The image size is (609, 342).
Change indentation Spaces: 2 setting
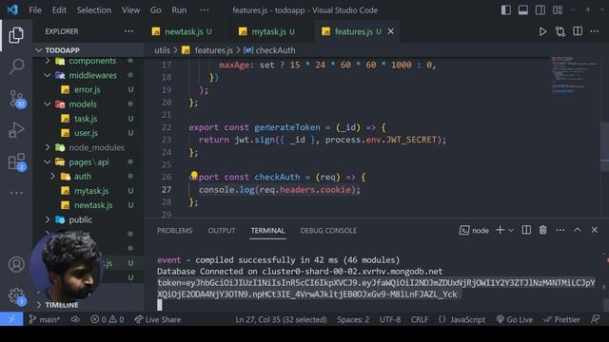click(353, 319)
